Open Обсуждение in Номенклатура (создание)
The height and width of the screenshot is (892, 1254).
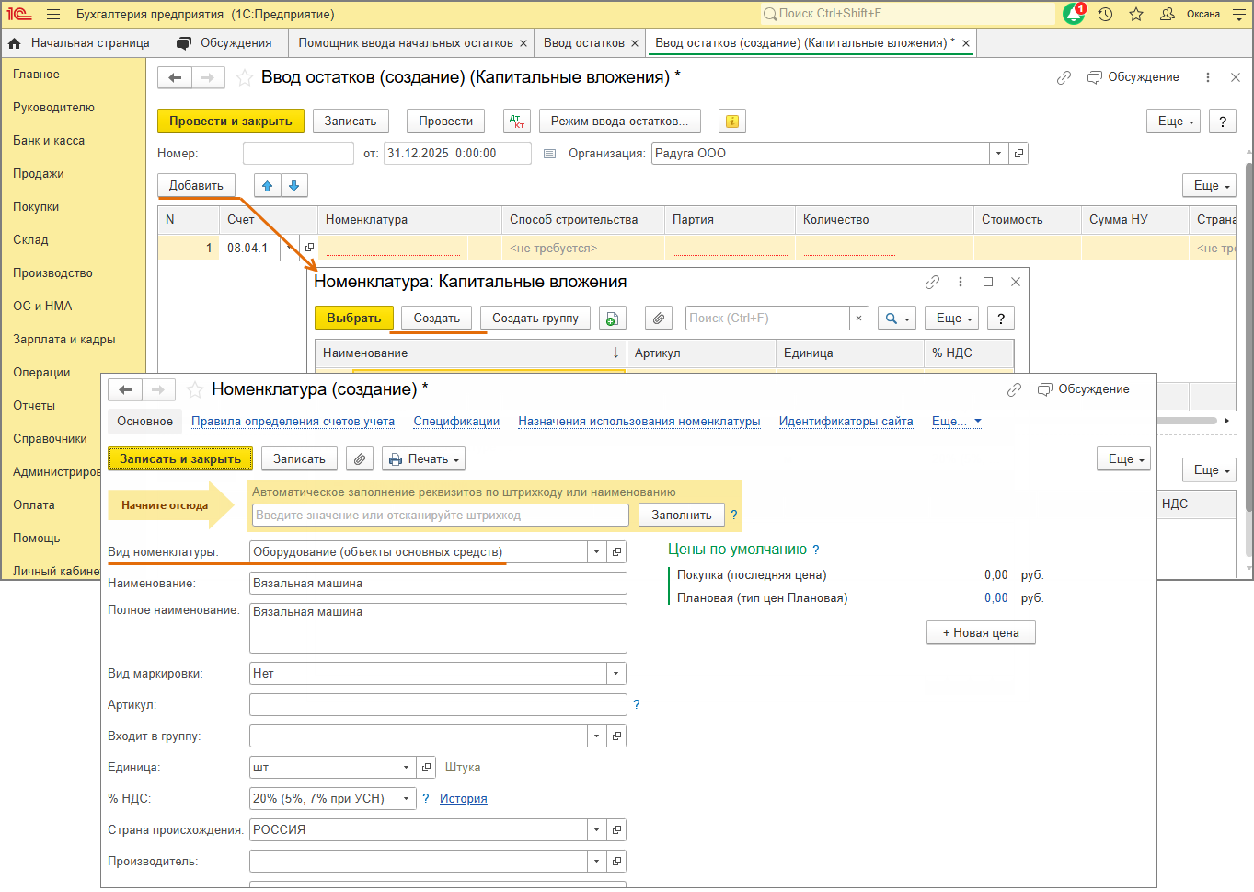tap(1084, 389)
